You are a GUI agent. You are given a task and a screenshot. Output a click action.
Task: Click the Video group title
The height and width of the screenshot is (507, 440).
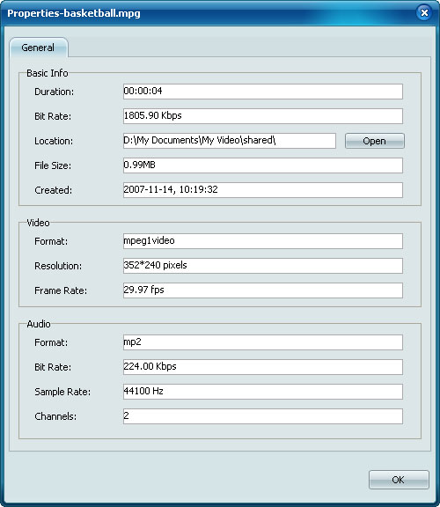(38, 223)
